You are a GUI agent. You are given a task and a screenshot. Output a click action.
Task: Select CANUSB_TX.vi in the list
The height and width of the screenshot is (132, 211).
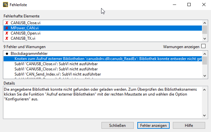23,38
